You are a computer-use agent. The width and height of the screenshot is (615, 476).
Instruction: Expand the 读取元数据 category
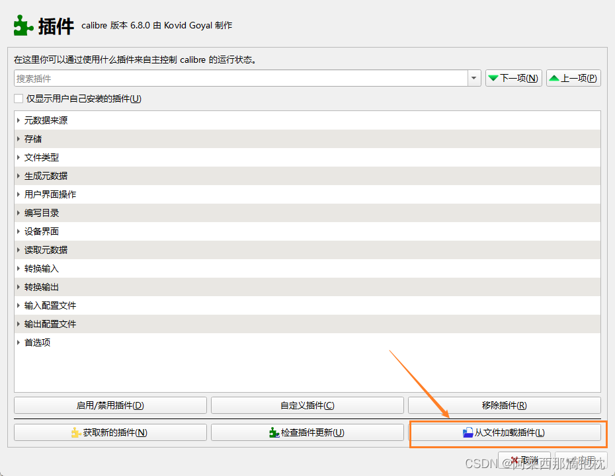coord(18,250)
